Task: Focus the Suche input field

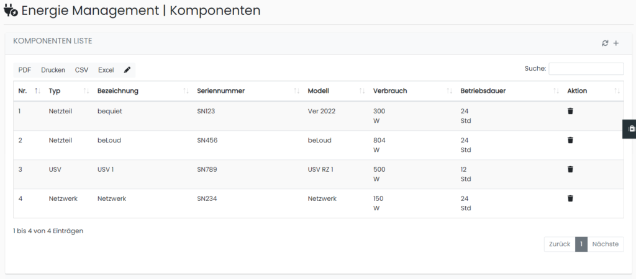Action: 586,69
